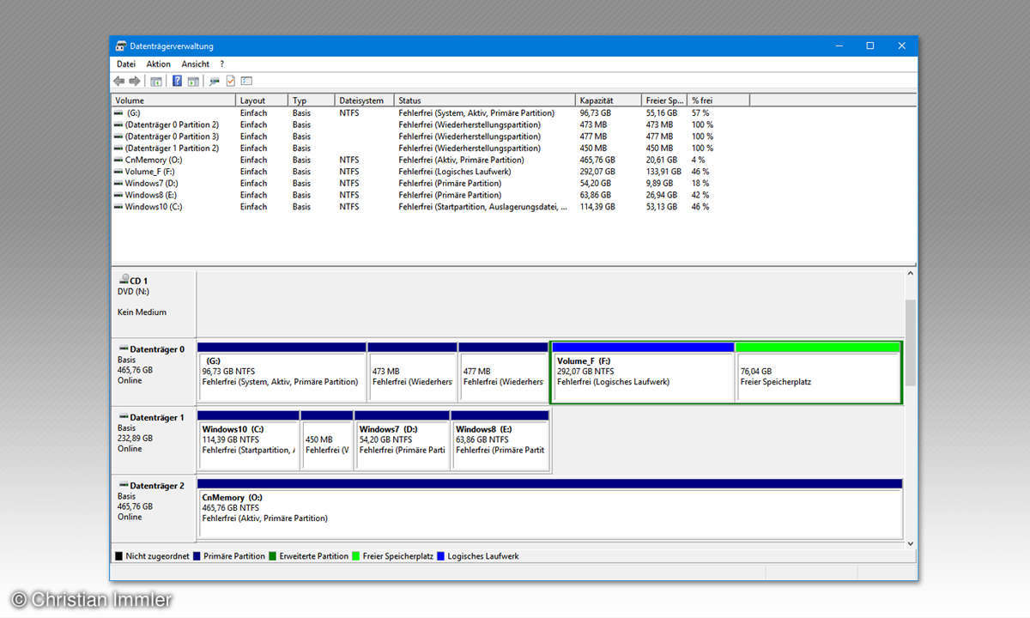This screenshot has width=1030, height=618.
Task: Click the '232,89 GB' size of Datenträger 1
Action: click(135, 438)
